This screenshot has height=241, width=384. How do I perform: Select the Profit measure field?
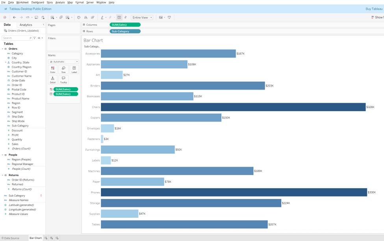click(15, 135)
